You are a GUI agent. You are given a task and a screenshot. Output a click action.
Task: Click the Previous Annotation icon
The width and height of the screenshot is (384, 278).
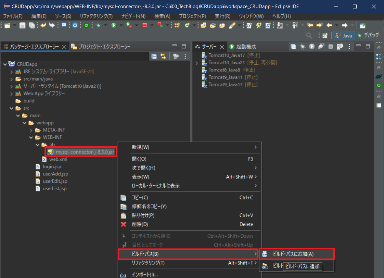pos(295,25)
